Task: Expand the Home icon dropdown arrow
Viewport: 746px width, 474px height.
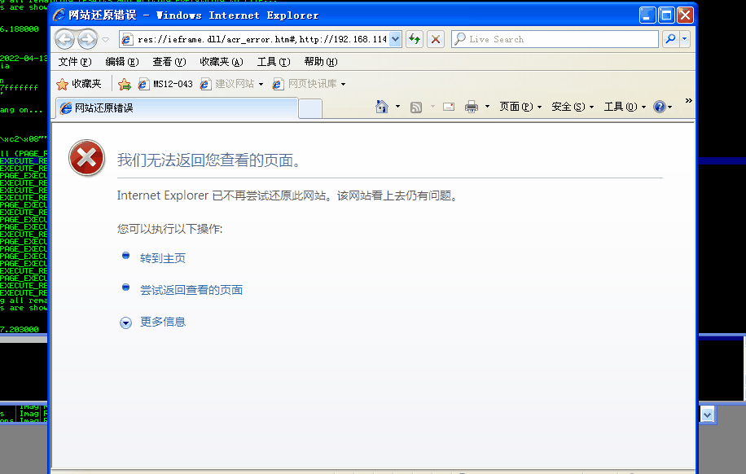Action: pyautogui.click(x=397, y=107)
